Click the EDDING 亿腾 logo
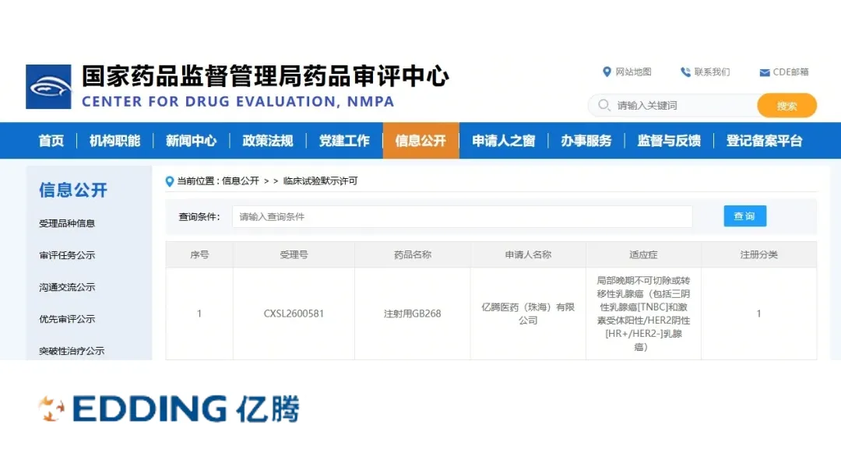Viewport: 841px width, 473px height. coord(169,409)
